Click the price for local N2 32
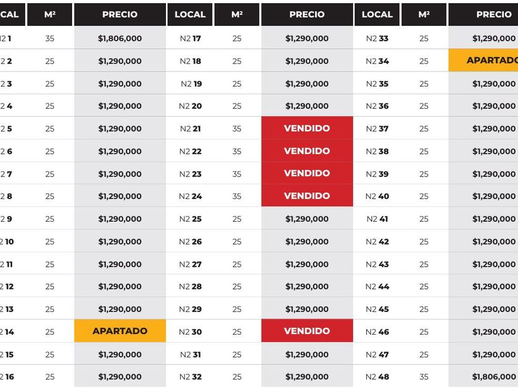This screenshot has height=389, width=518. [307, 377]
